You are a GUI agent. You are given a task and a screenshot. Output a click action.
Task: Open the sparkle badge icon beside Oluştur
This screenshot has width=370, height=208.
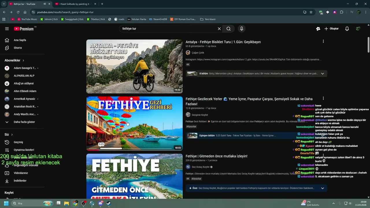point(318,29)
